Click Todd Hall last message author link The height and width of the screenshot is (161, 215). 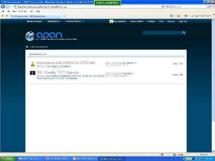click(126, 74)
